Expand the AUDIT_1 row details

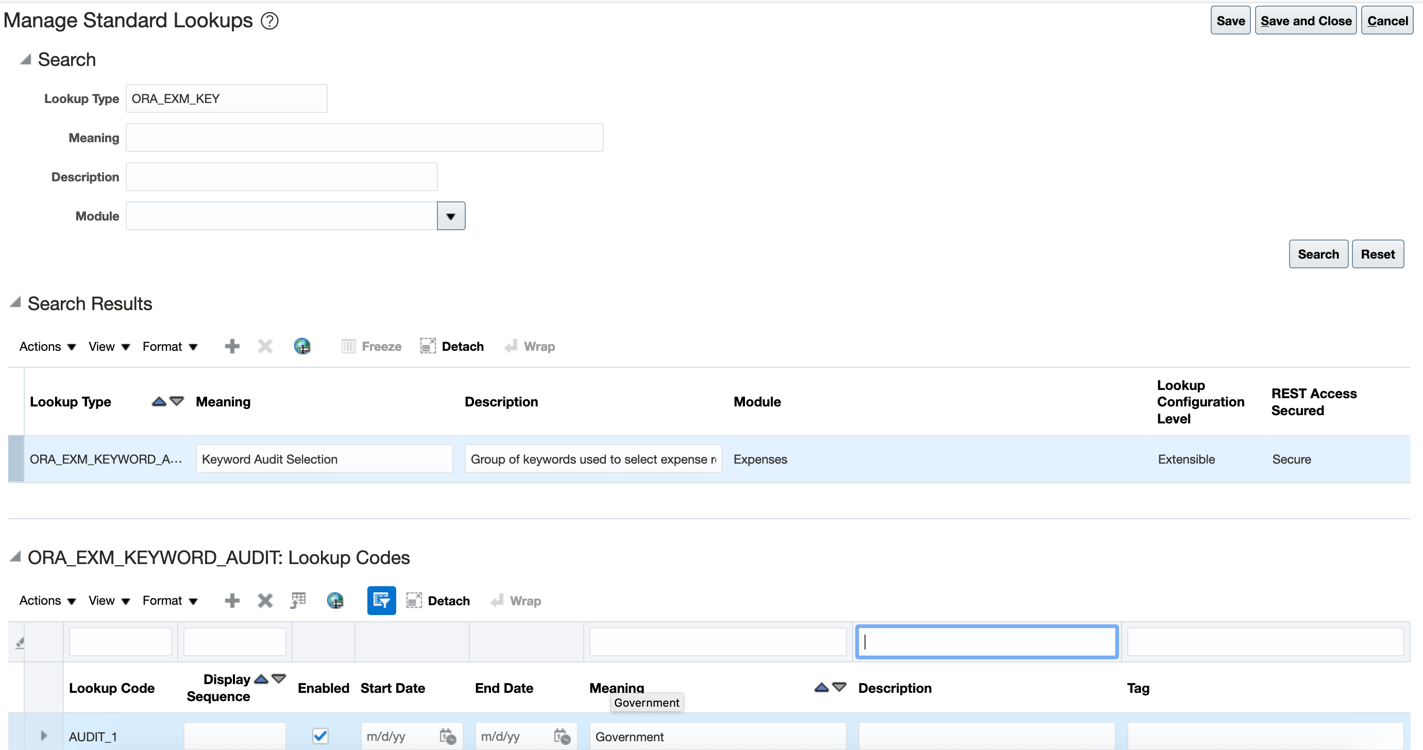(44, 736)
